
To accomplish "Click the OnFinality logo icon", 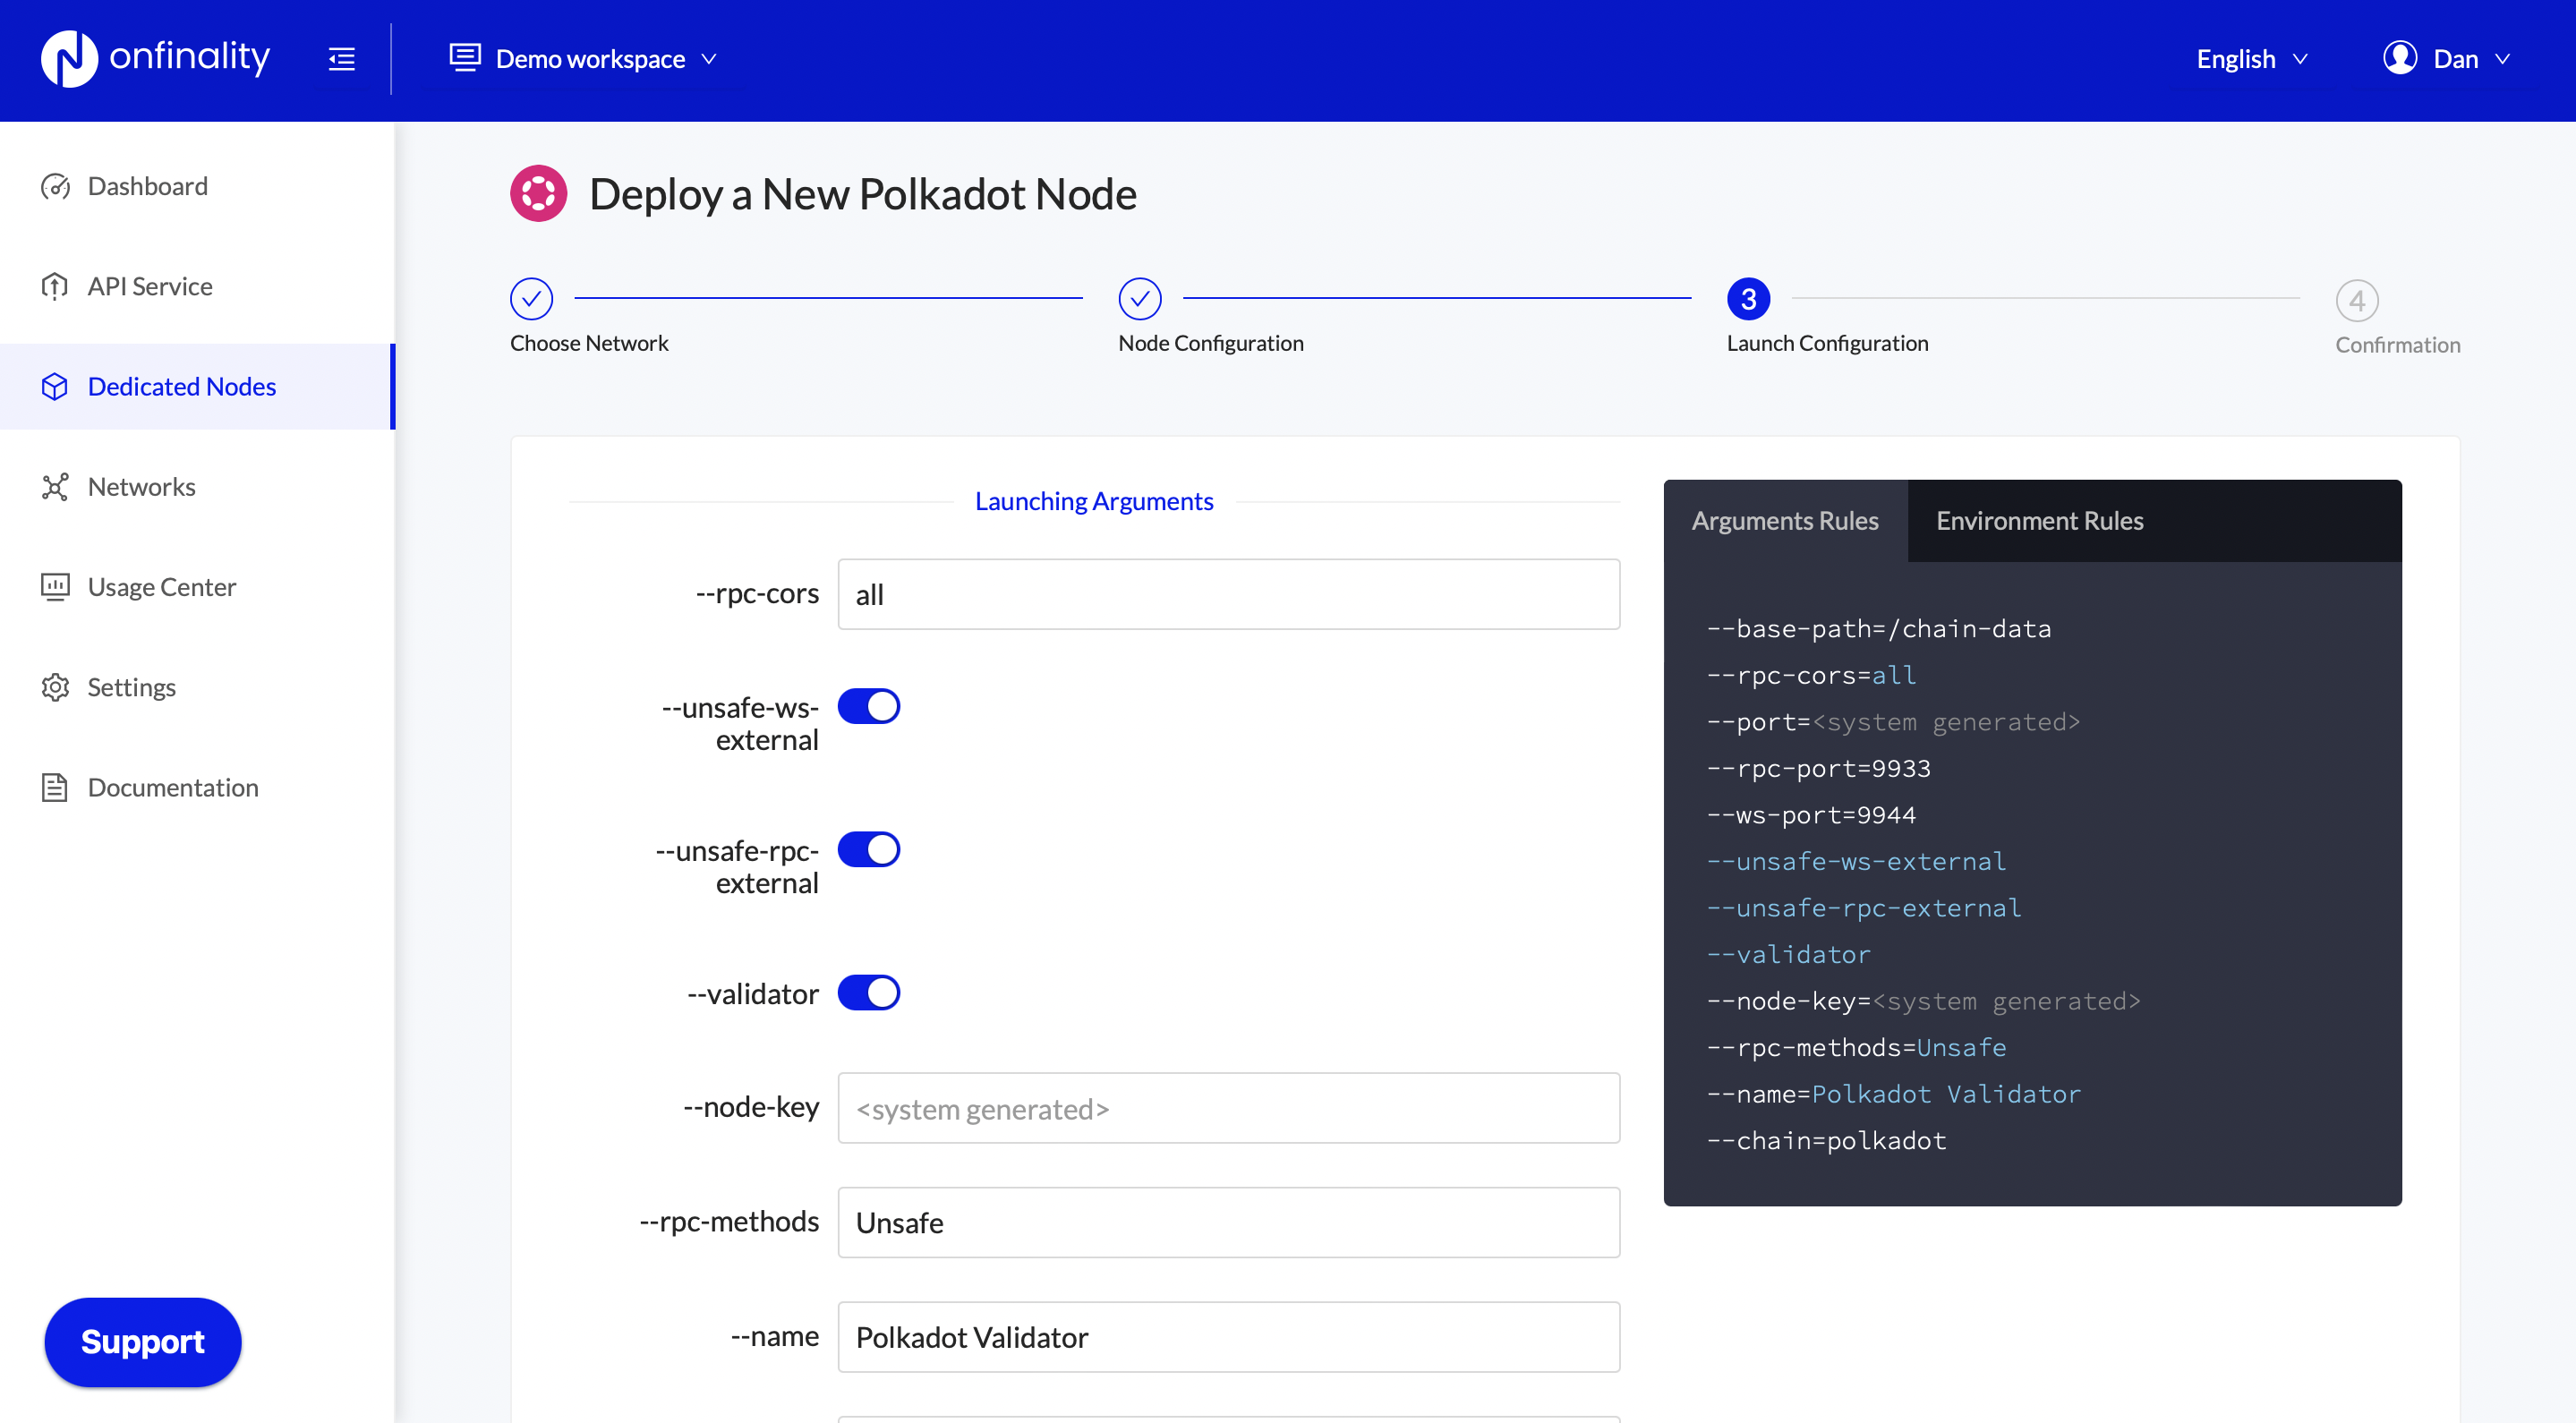I will 68,58.
